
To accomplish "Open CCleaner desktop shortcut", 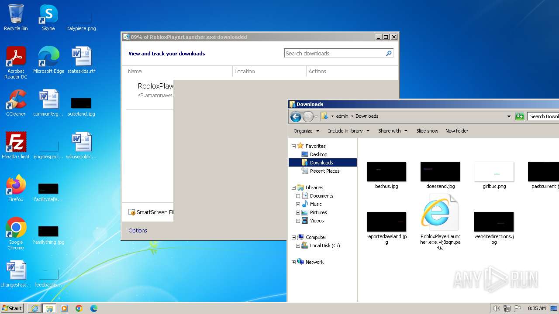I will pyautogui.click(x=16, y=103).
